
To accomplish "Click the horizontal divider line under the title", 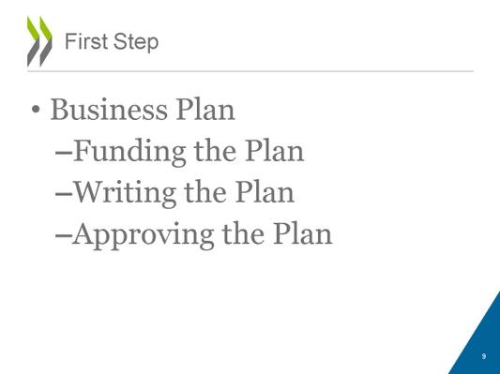I will pyautogui.click(x=250, y=71).
